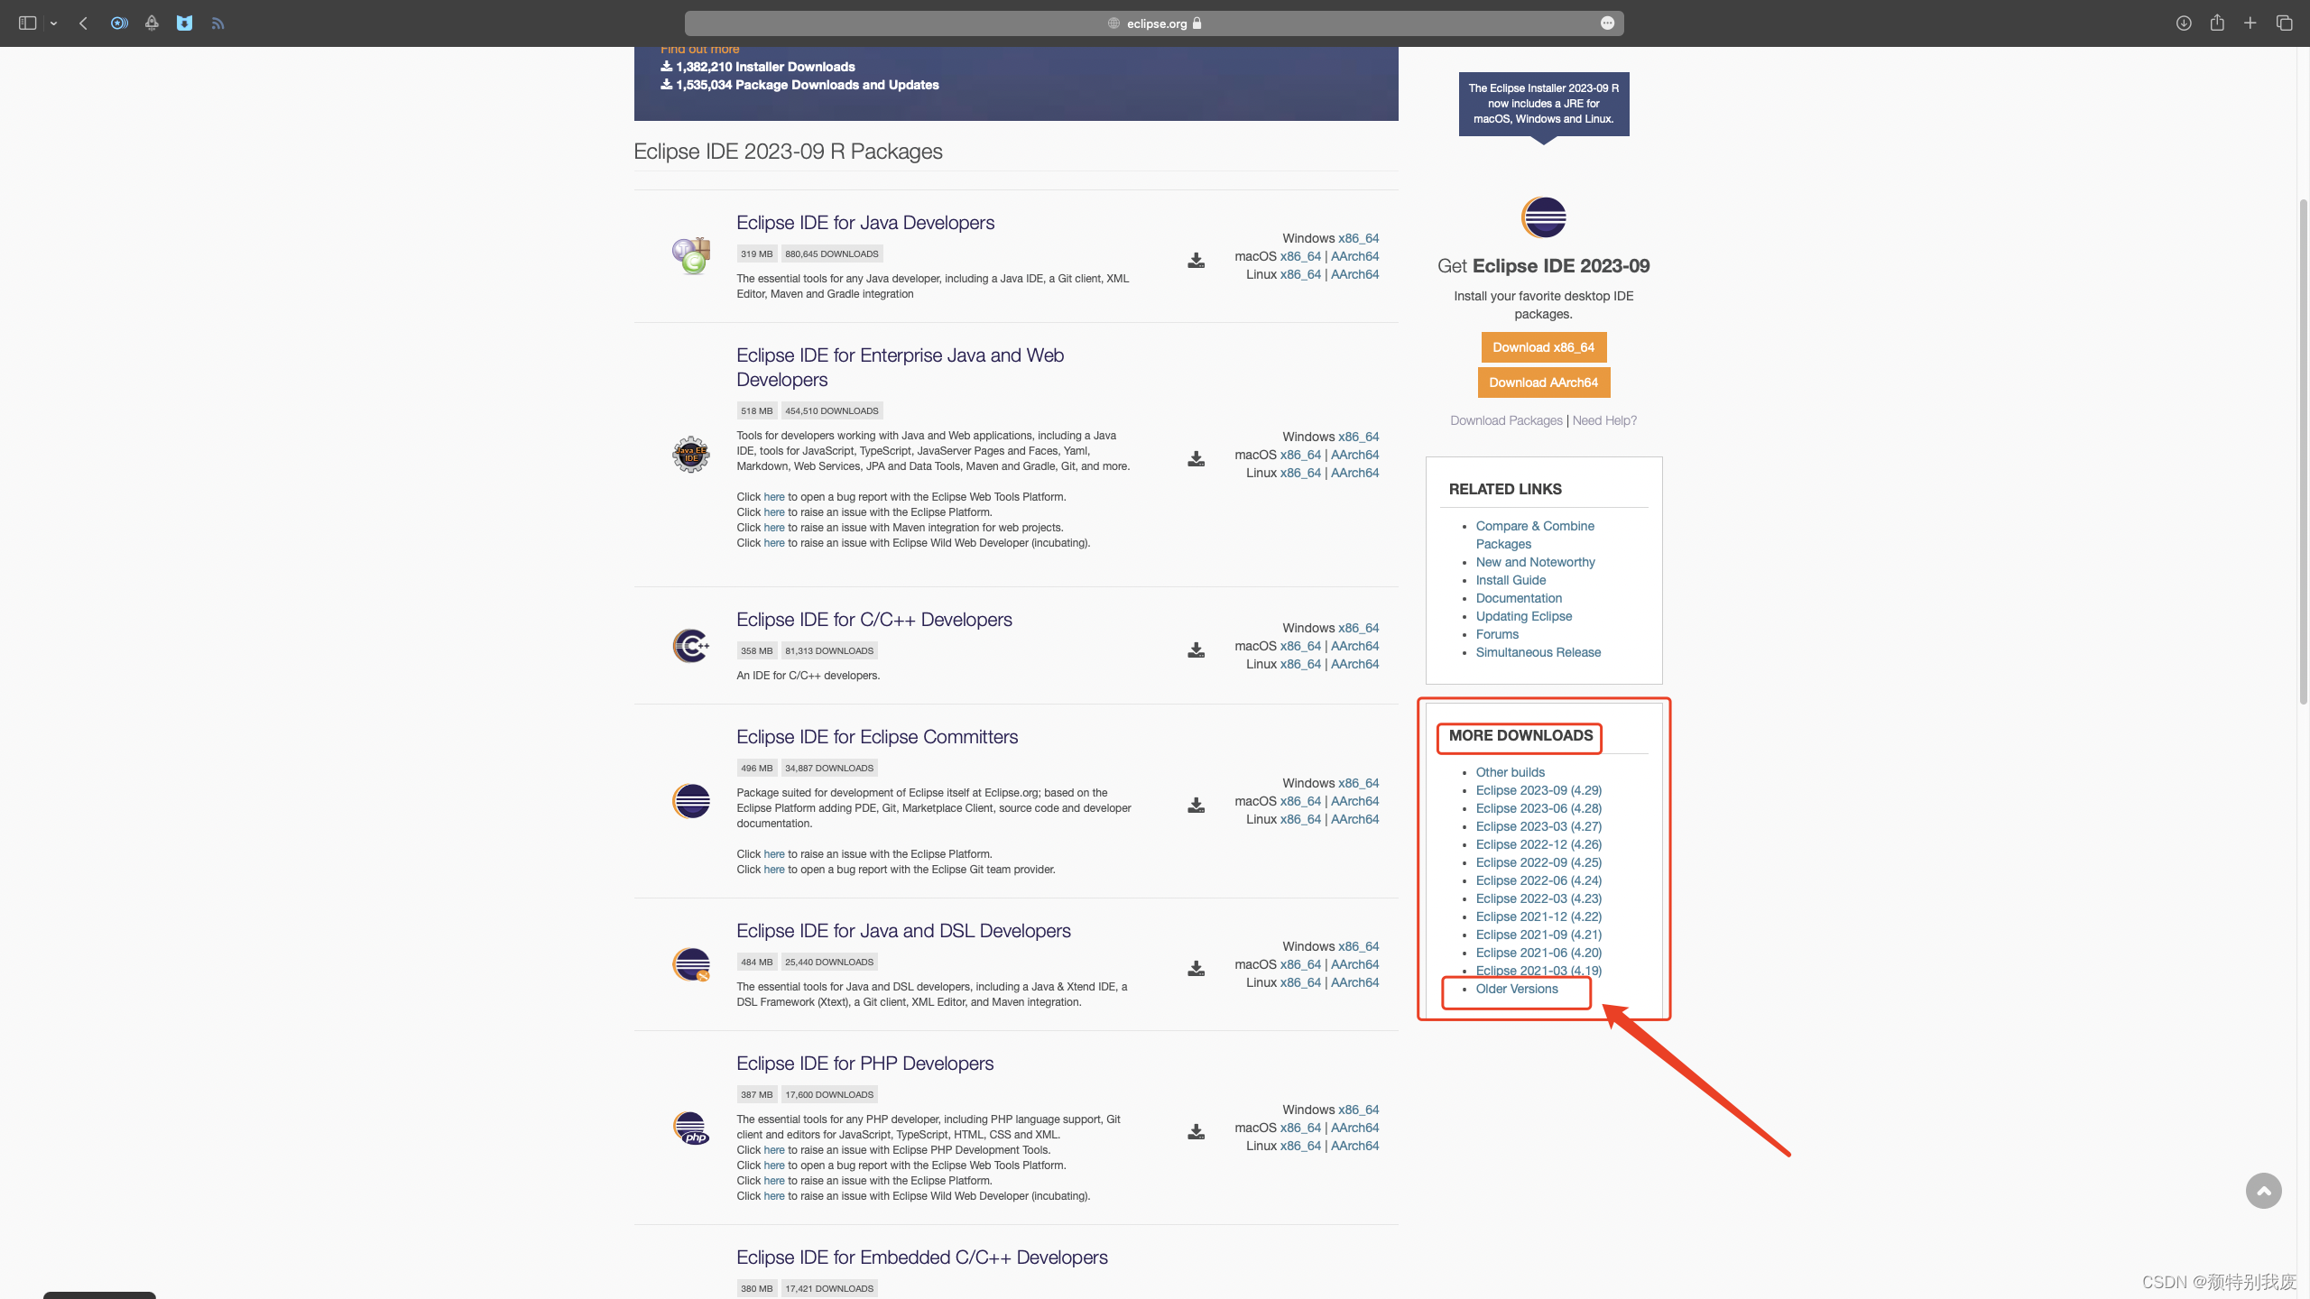Image resolution: width=2310 pixels, height=1299 pixels.
Task: Open page options ellipsis in address bar
Action: coord(1607,23)
